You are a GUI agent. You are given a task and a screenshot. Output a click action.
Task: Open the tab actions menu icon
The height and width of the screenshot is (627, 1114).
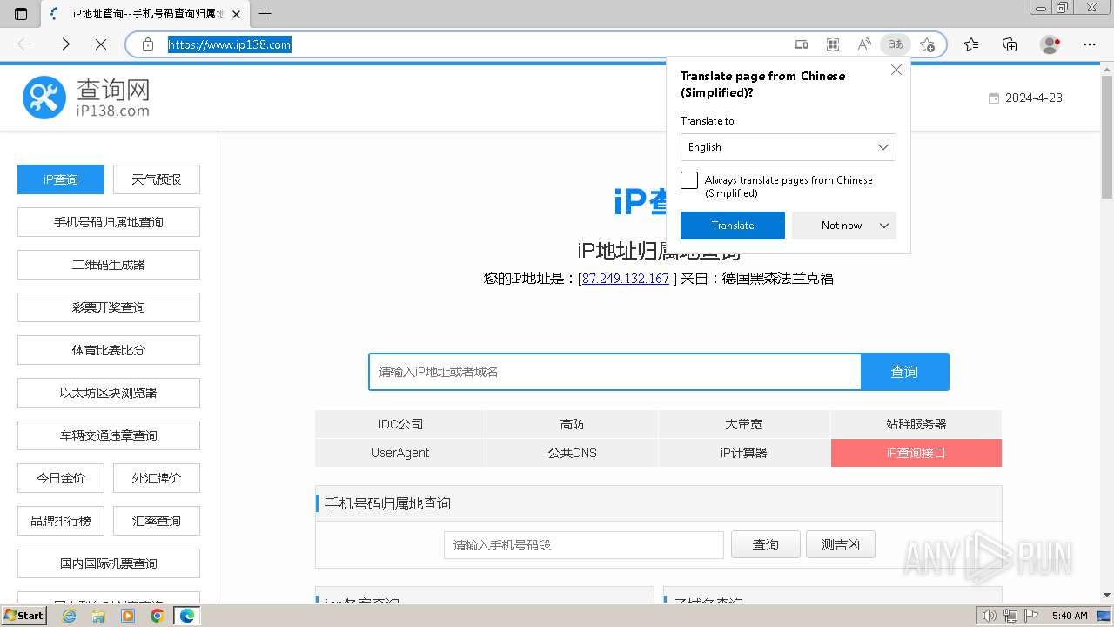22,14
